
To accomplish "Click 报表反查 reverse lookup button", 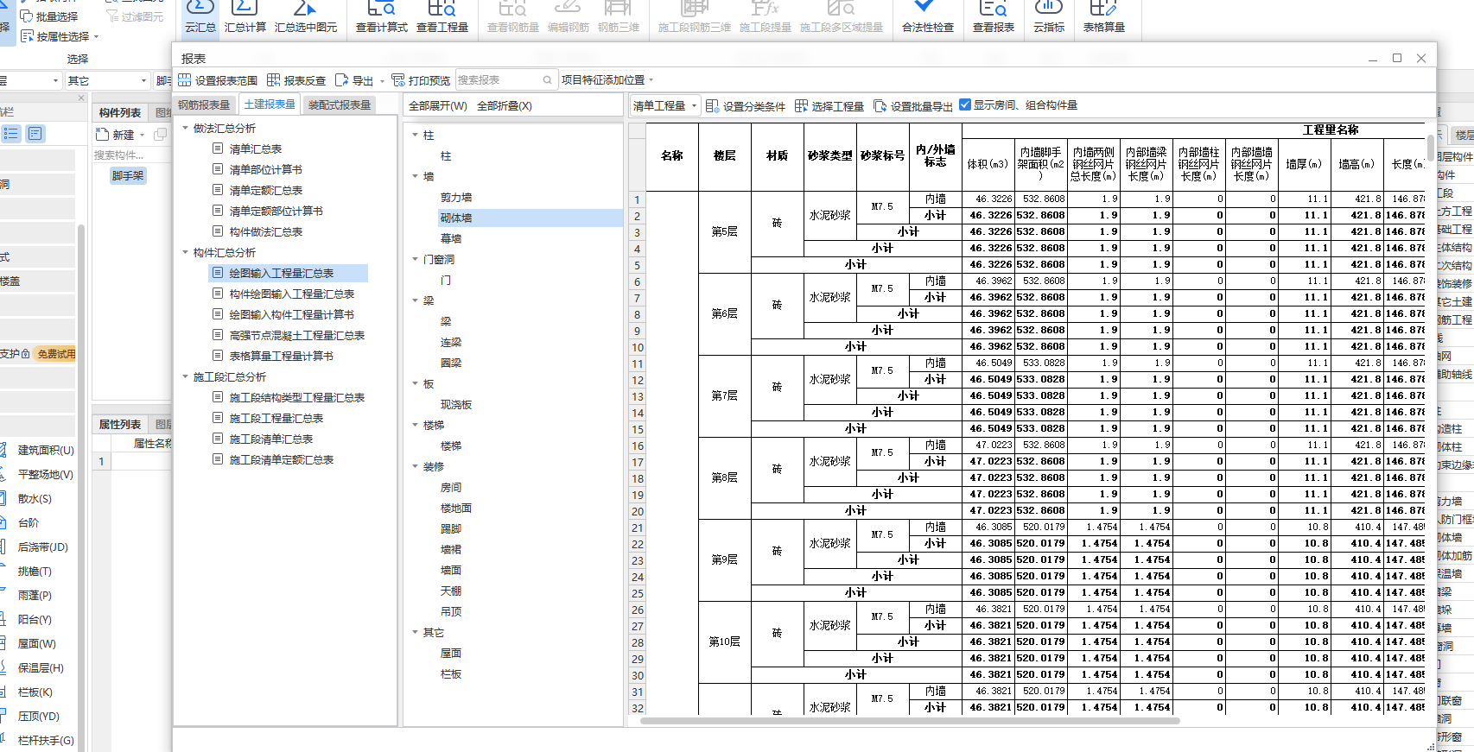I will 296,80.
